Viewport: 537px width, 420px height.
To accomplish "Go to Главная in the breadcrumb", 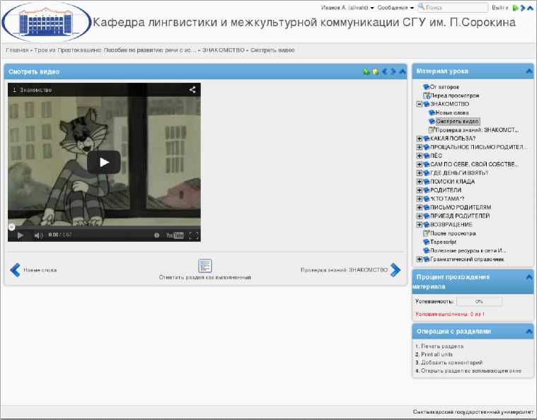I will [x=17, y=50].
